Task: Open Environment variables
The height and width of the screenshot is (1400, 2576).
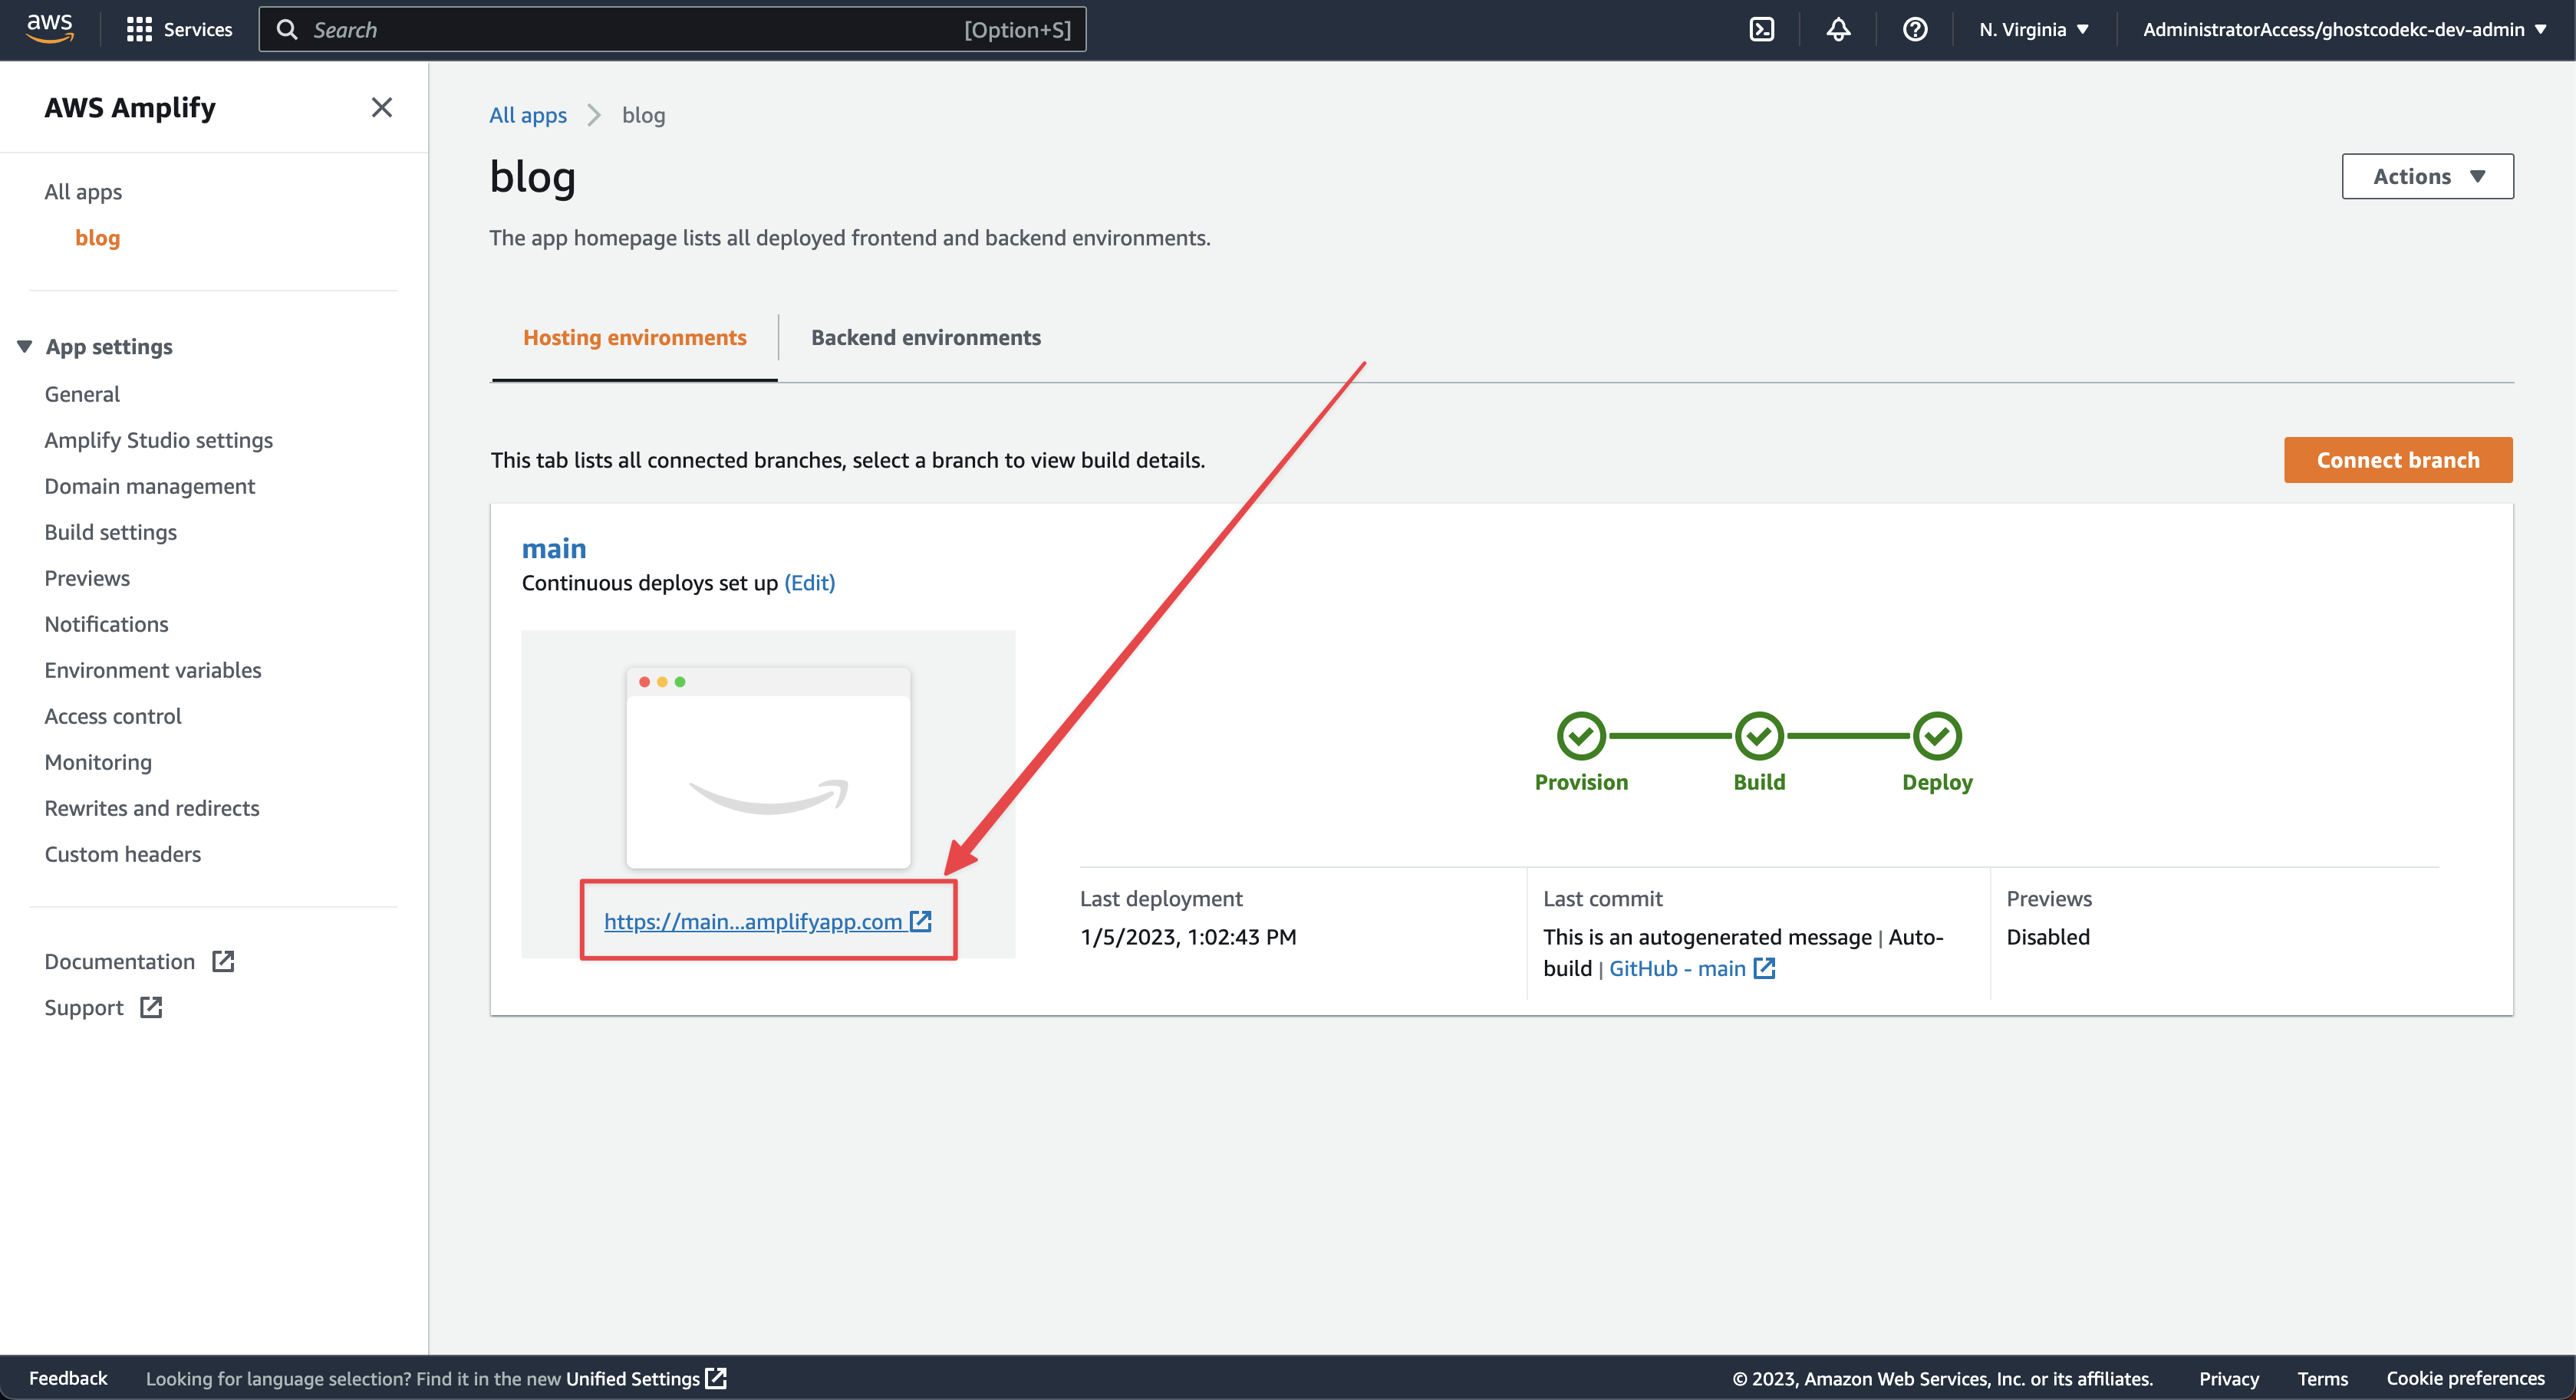Action: (153, 669)
